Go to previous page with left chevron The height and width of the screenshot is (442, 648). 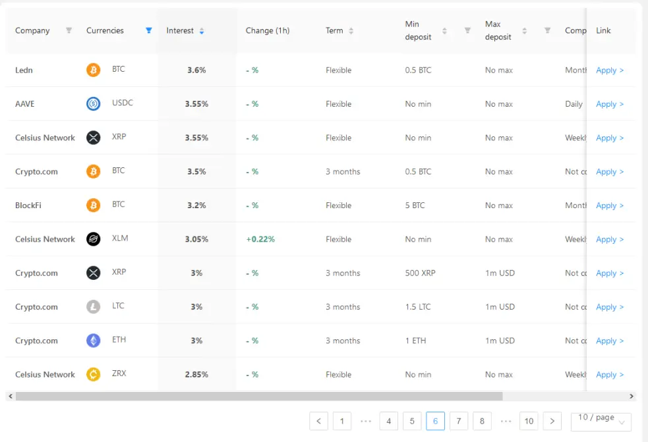click(318, 422)
